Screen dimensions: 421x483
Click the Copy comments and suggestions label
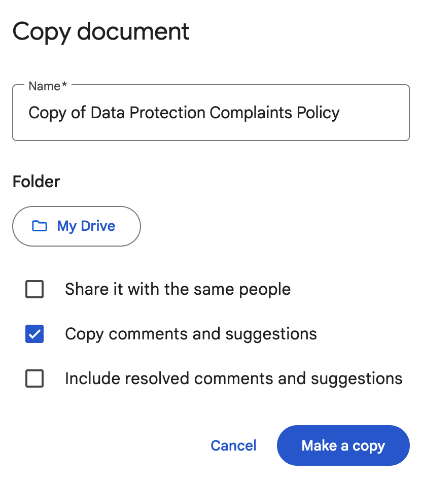tap(191, 334)
